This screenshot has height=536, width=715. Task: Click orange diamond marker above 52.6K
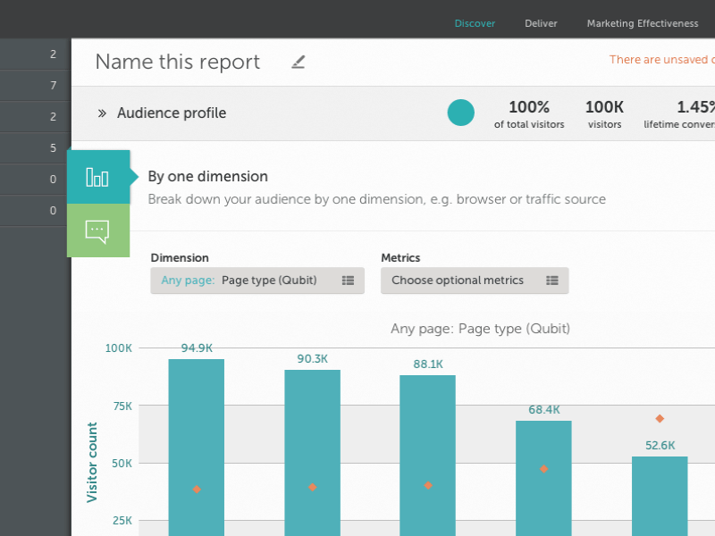(660, 418)
